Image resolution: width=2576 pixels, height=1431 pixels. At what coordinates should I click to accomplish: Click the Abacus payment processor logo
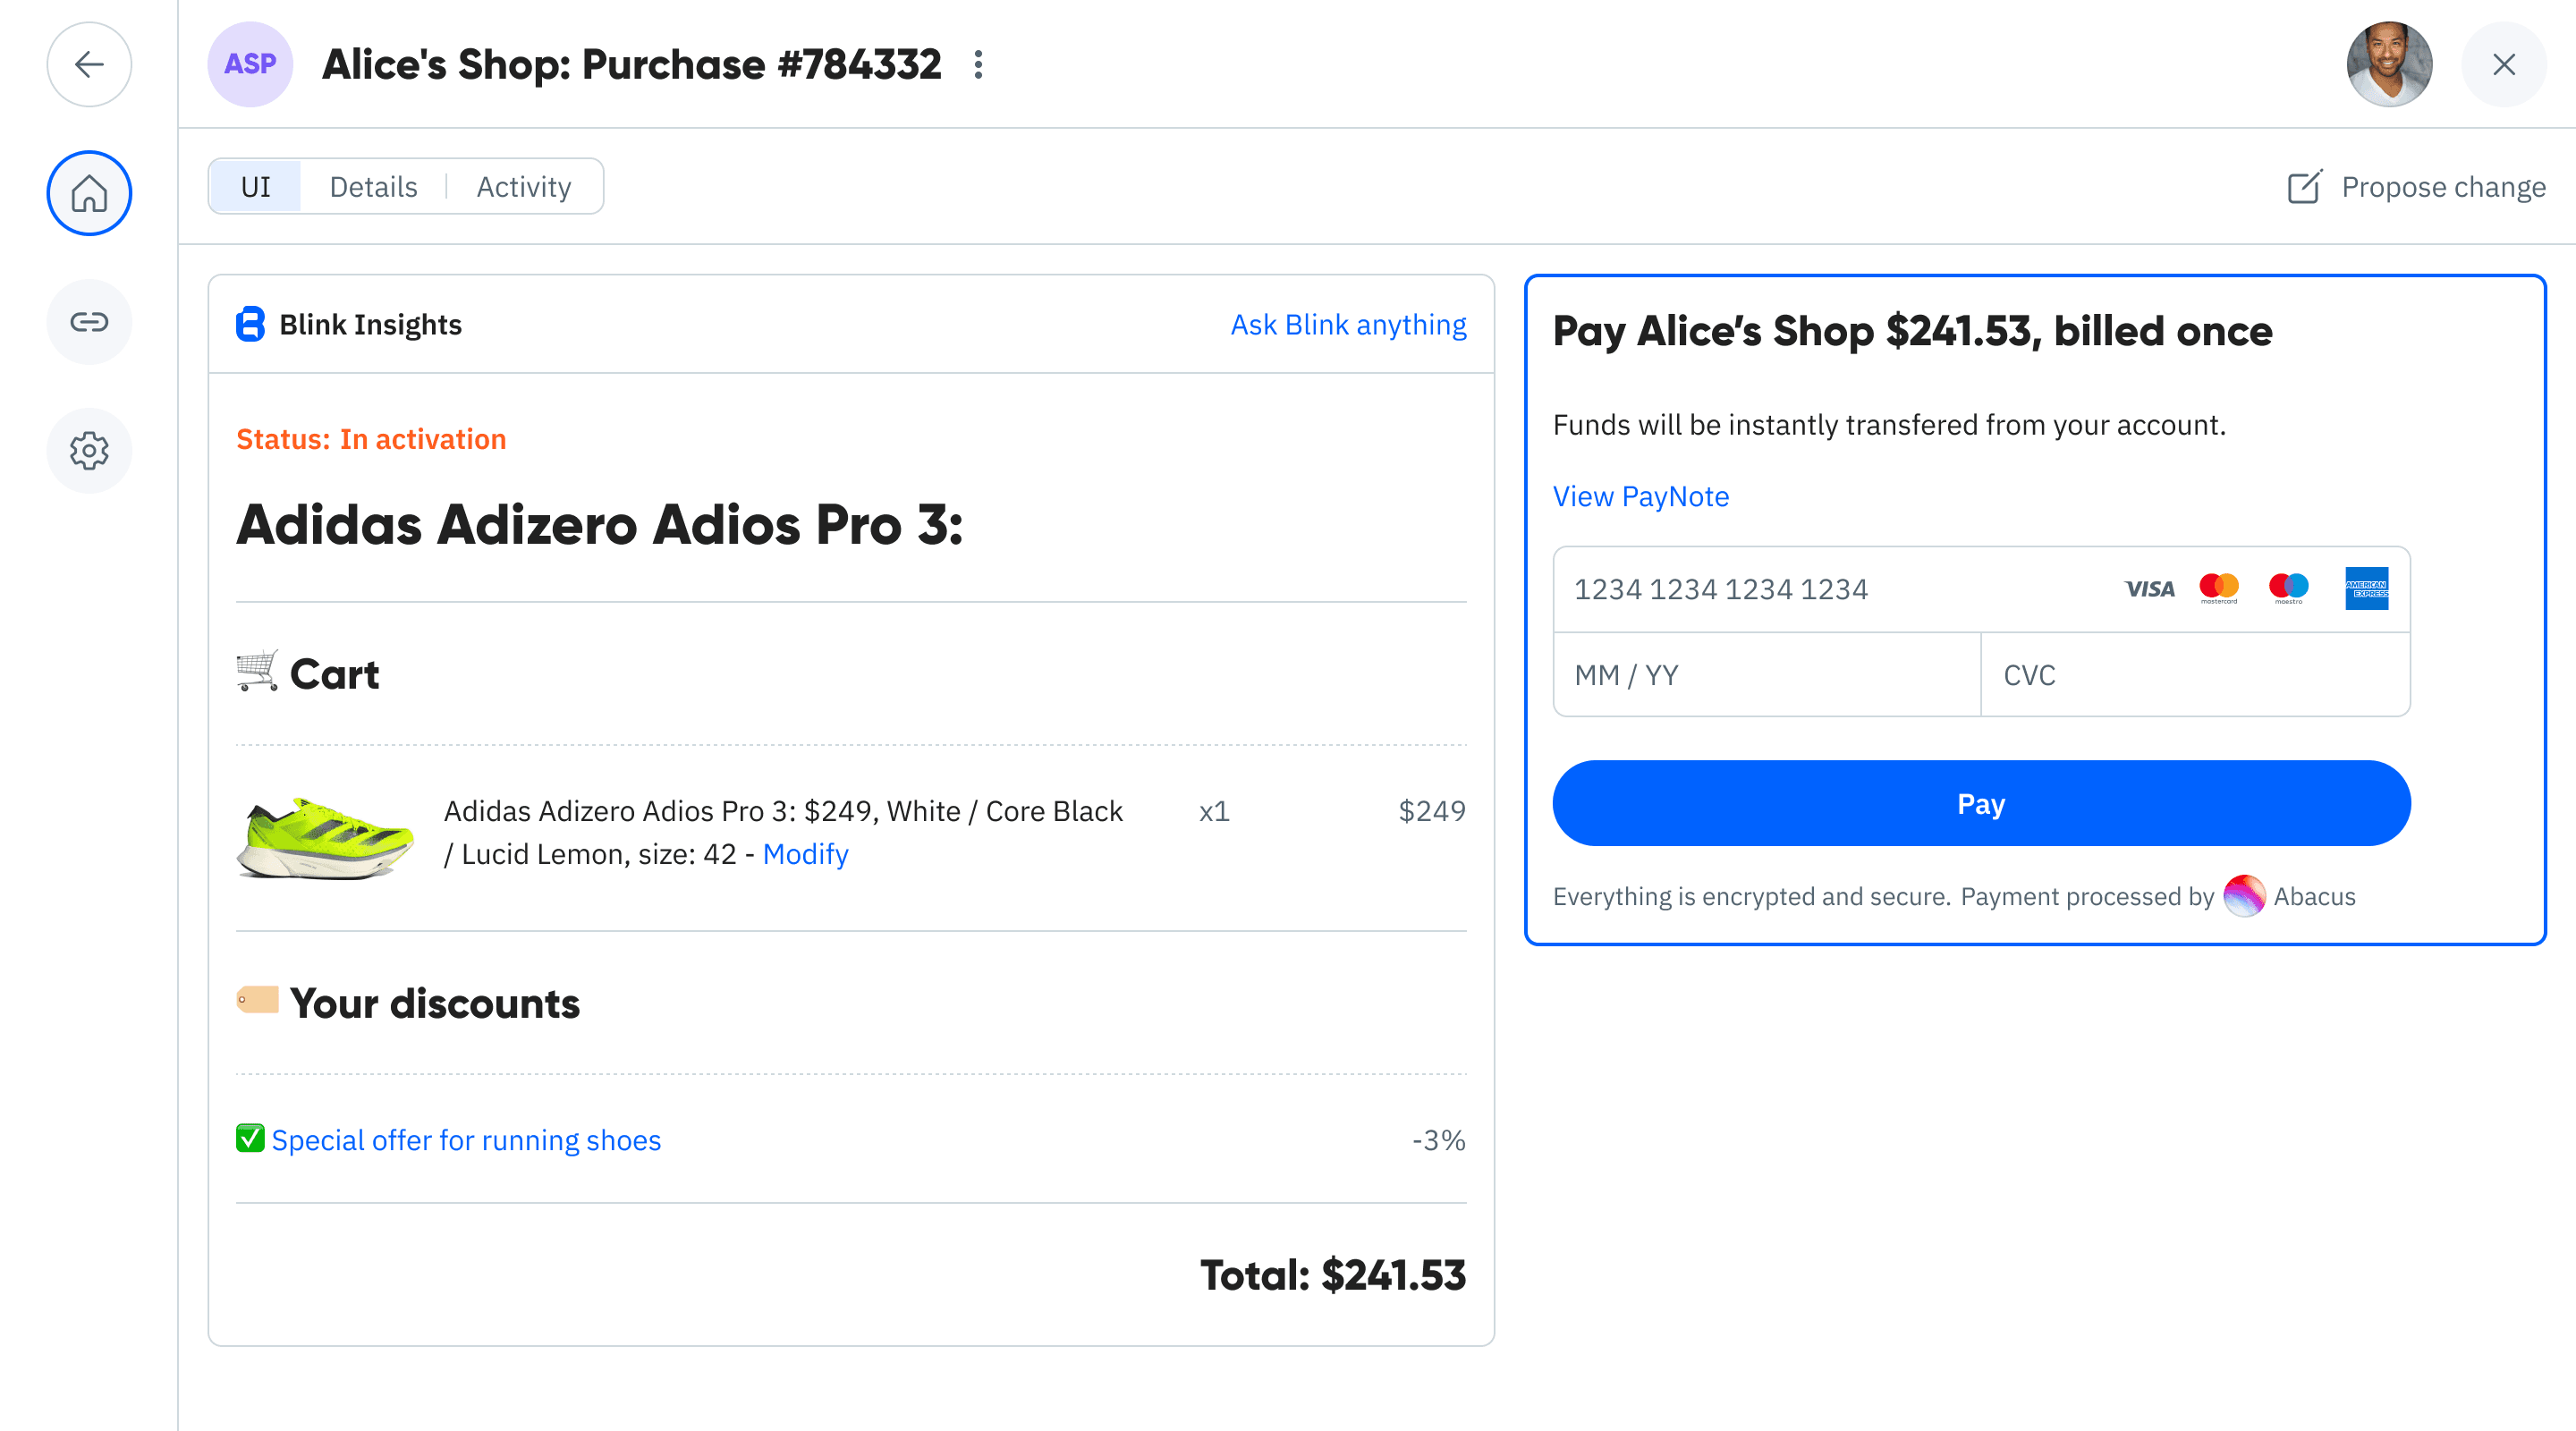coord(2245,897)
